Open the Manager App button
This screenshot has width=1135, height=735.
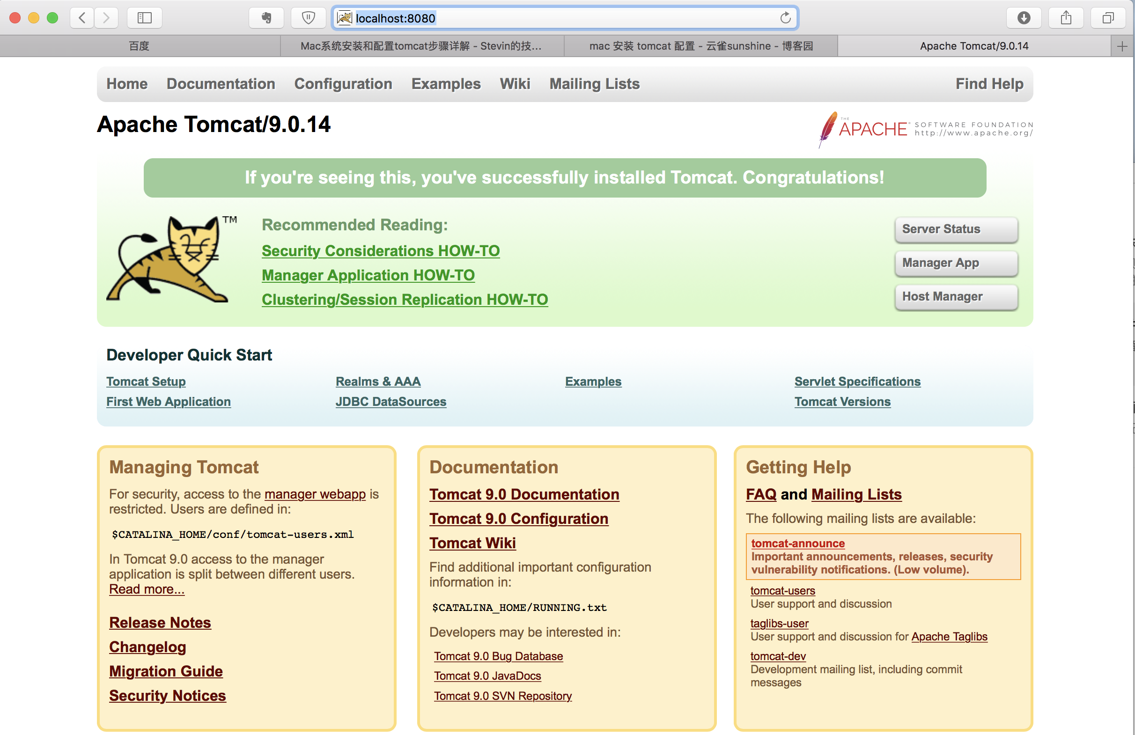(957, 263)
